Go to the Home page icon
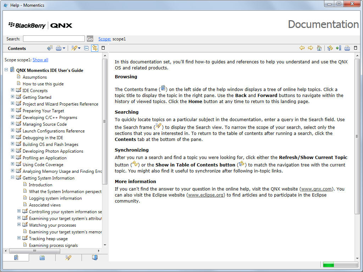Viewport: 363px width, 272px height. click(x=319, y=48)
